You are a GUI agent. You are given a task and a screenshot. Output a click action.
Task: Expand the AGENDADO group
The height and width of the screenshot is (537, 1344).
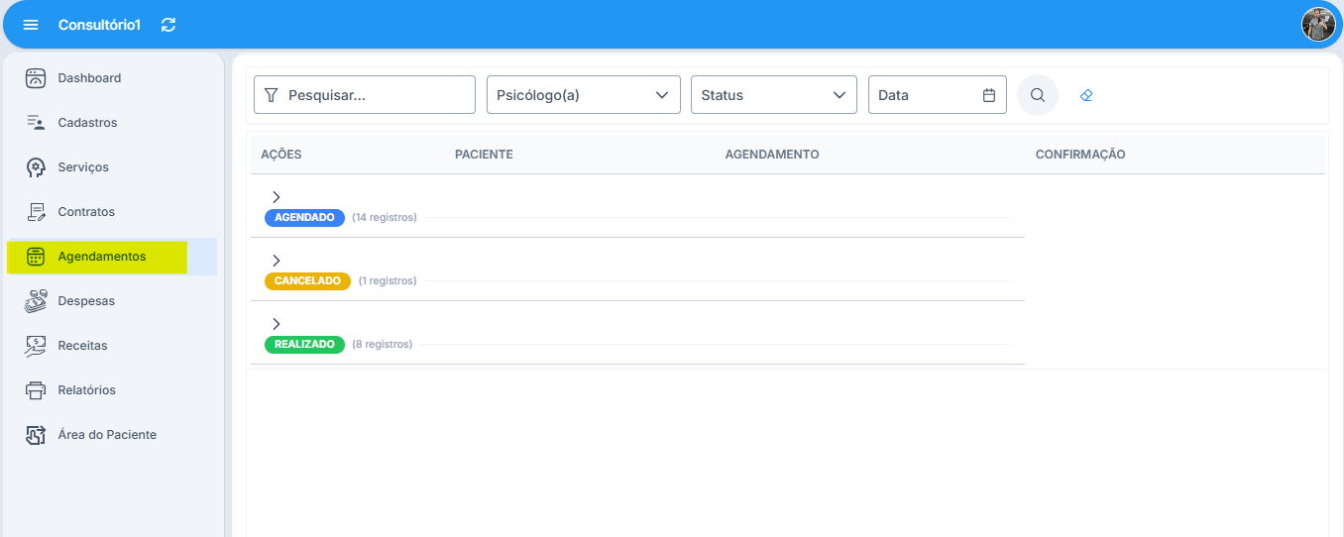pyautogui.click(x=277, y=197)
